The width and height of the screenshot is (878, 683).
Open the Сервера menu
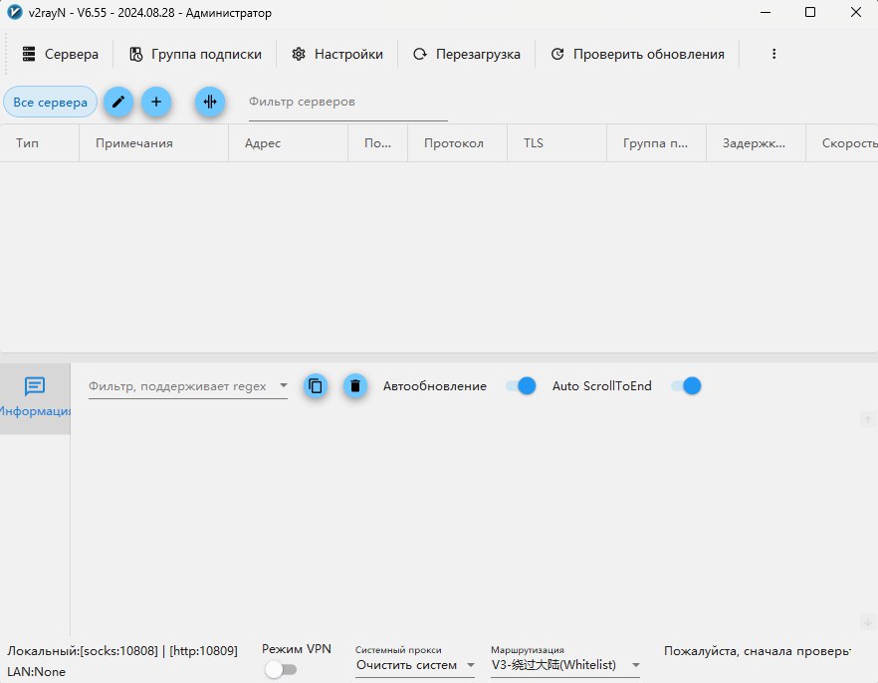(60, 55)
